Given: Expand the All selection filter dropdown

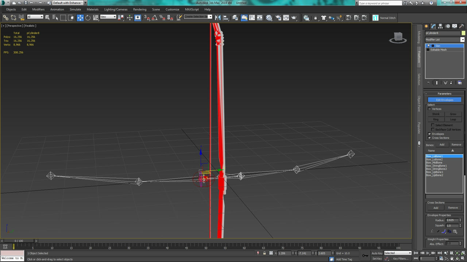Looking at the screenshot, I should (x=35, y=17).
